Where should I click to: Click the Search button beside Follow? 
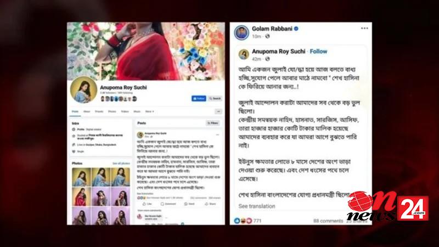click(x=215, y=99)
